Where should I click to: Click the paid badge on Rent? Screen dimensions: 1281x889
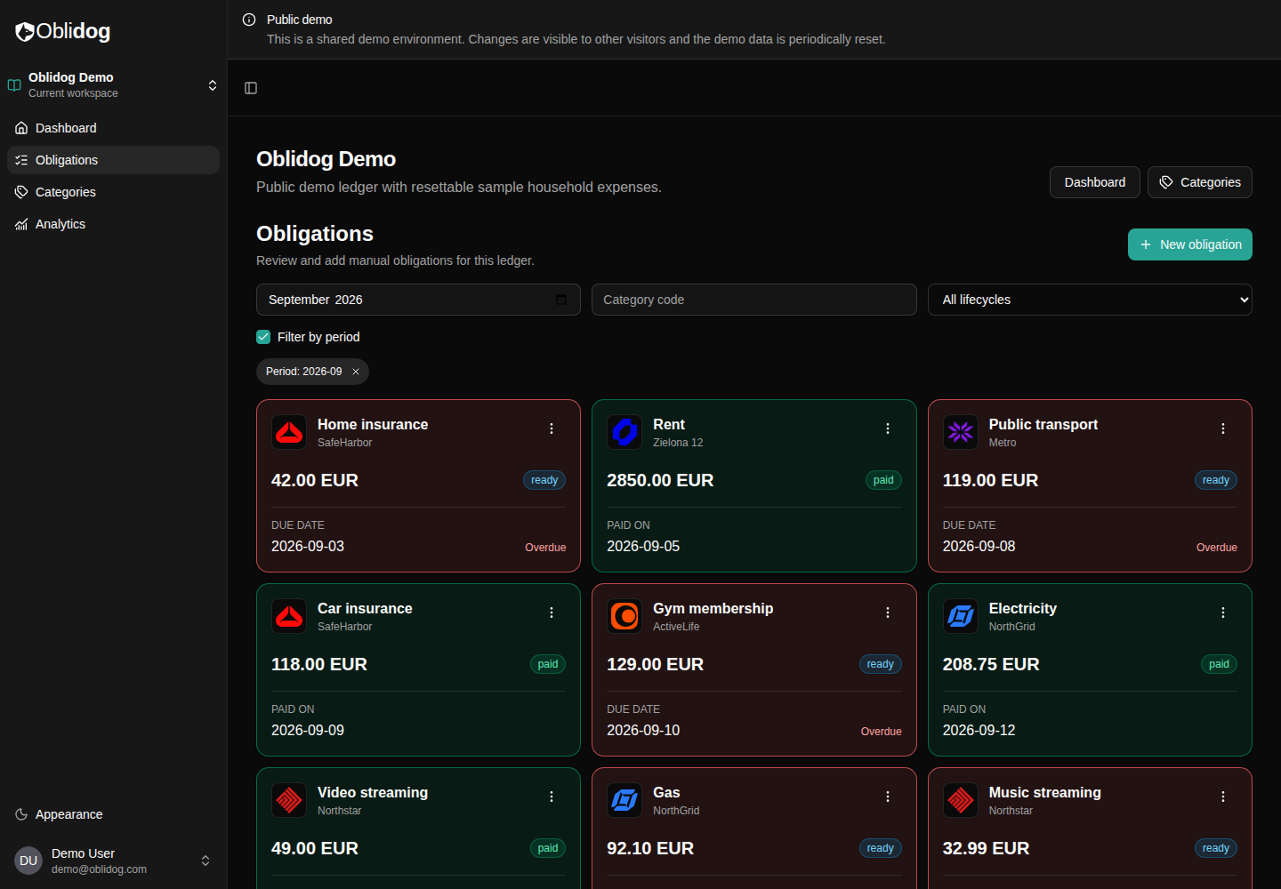[883, 480]
